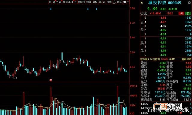Select buy level 3 price 4.81
This screenshot has width=192, height=115.
click(x=163, y=47)
